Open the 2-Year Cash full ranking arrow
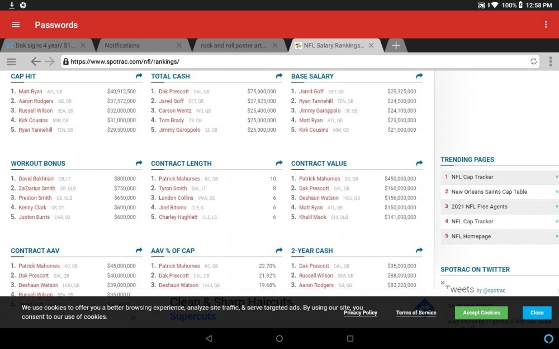The width and height of the screenshot is (559, 349). [x=419, y=250]
